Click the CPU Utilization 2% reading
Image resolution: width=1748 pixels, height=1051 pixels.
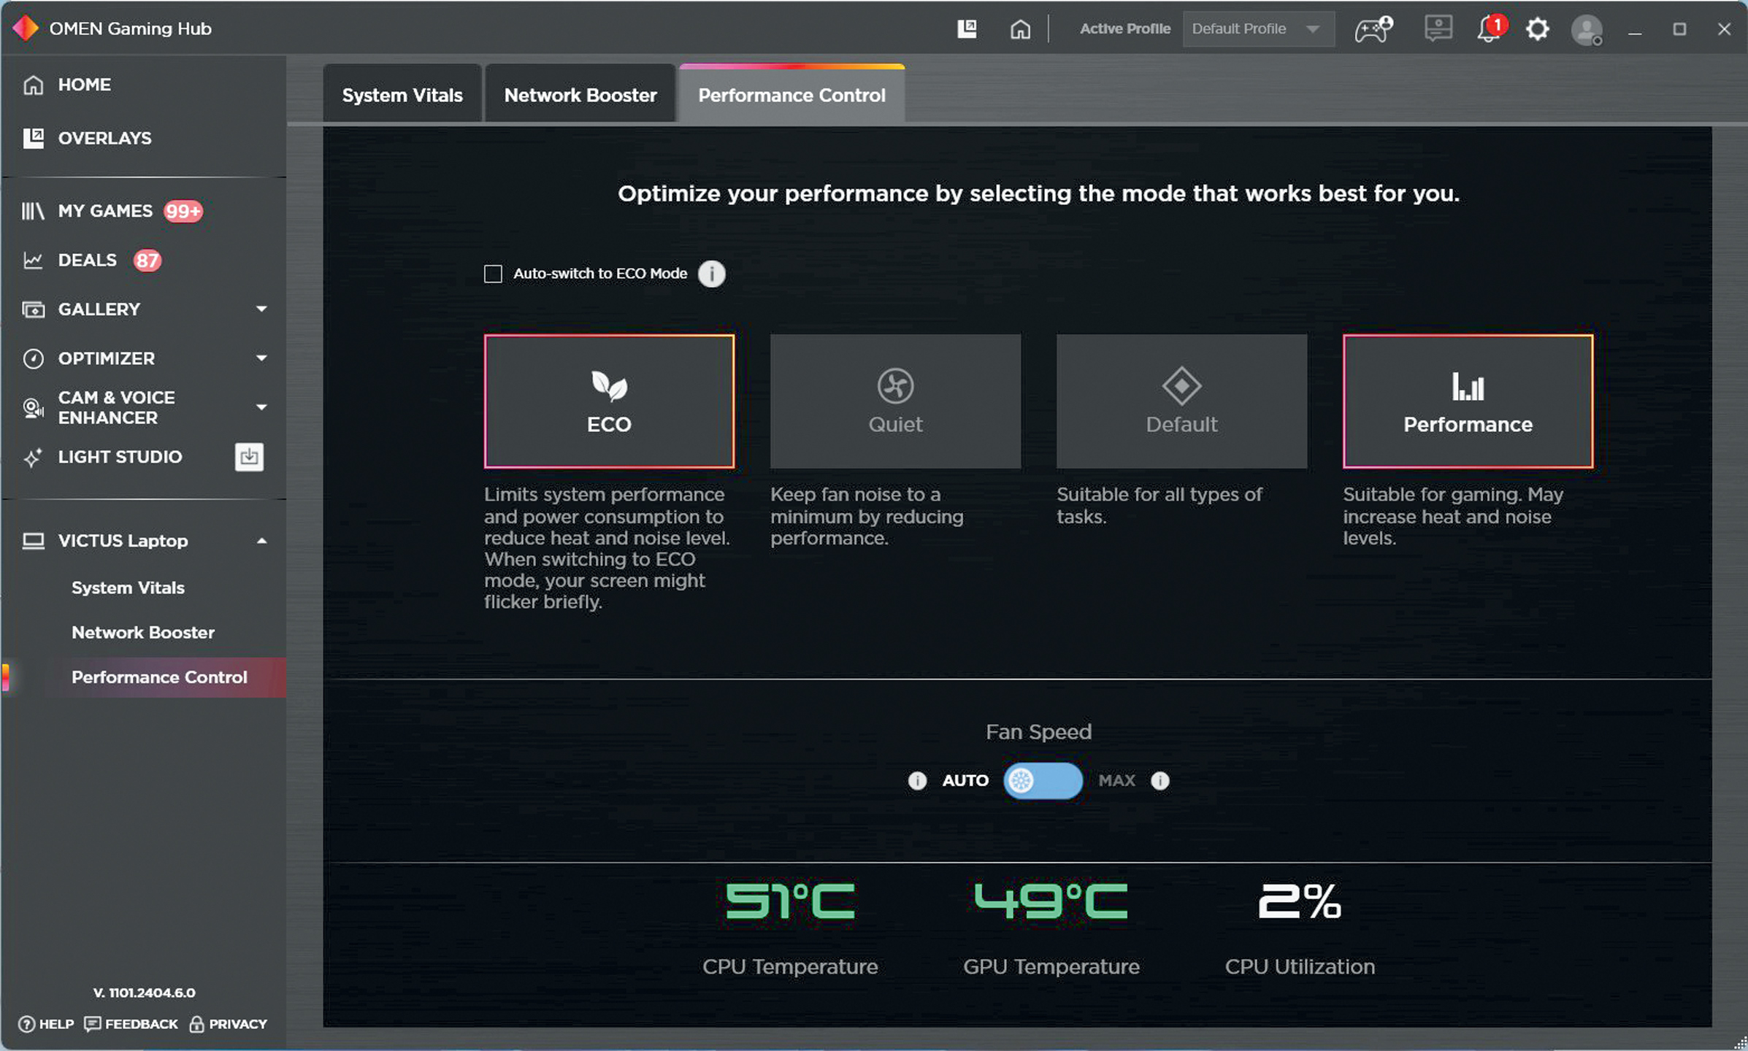pyautogui.click(x=1300, y=901)
